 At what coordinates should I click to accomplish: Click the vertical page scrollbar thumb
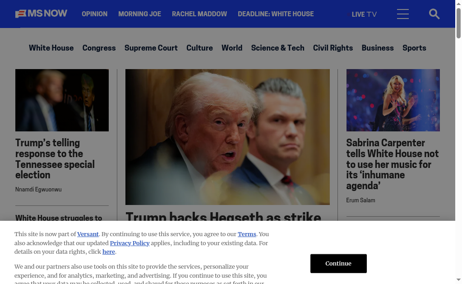point(458,23)
